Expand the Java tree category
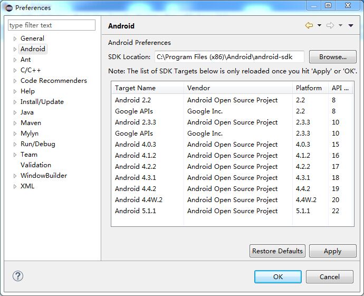The height and width of the screenshot is (296, 364). click(15, 112)
